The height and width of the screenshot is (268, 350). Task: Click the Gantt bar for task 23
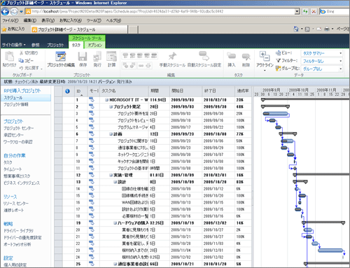pyautogui.click(x=330, y=251)
